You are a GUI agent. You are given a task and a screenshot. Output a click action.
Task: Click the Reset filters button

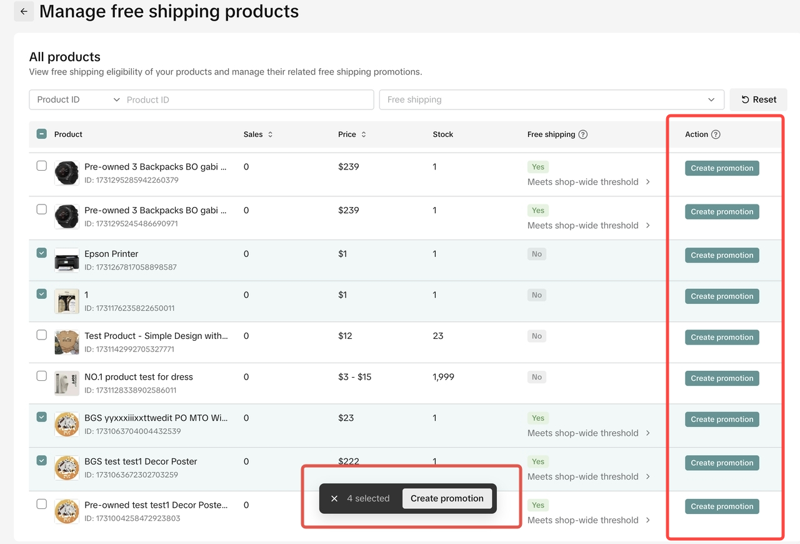tap(758, 99)
